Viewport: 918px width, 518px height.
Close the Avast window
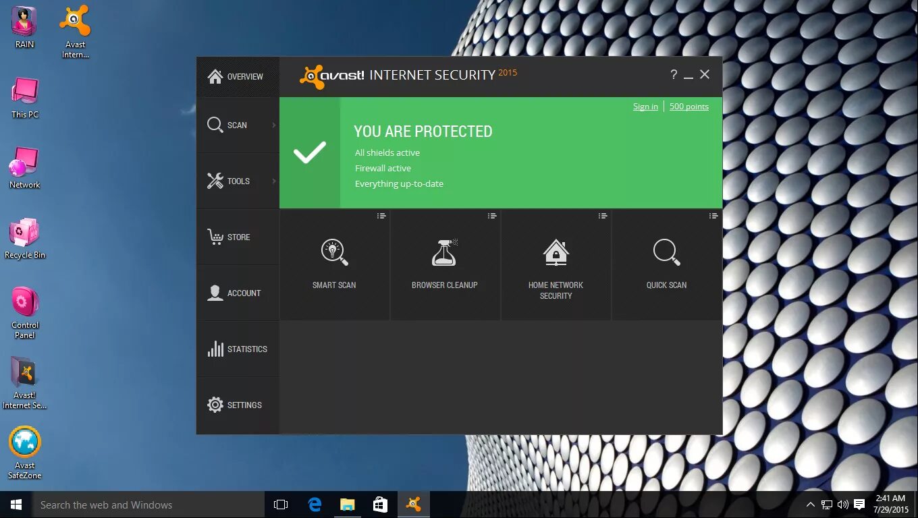click(x=705, y=74)
